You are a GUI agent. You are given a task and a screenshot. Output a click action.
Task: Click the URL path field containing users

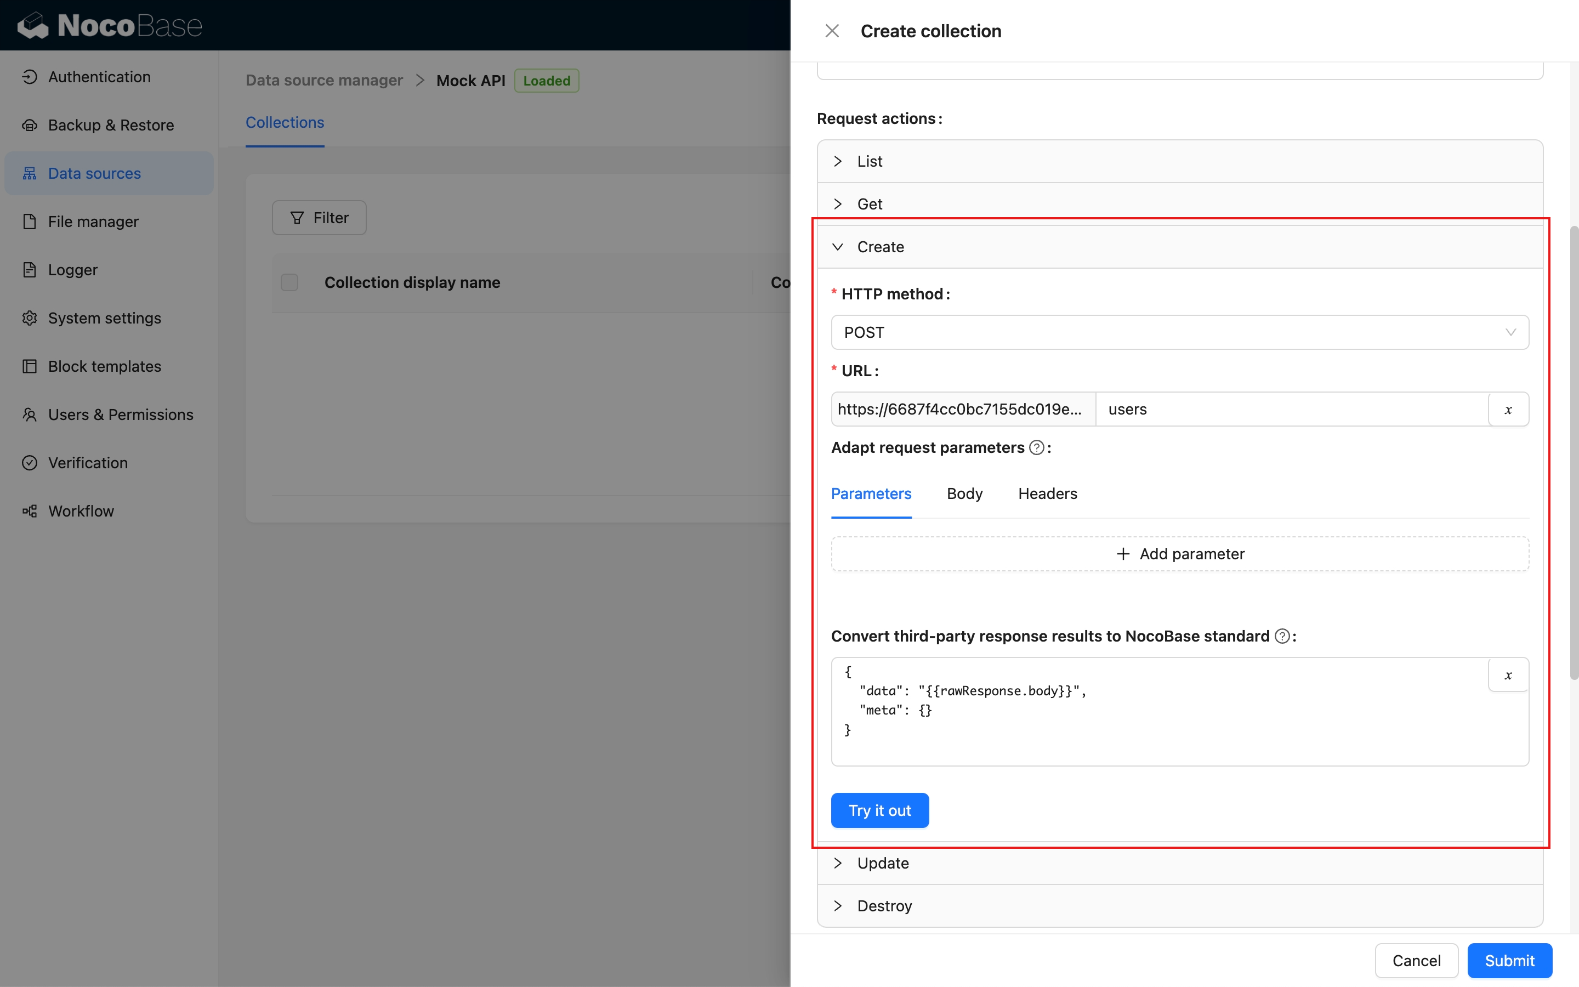[1291, 409]
